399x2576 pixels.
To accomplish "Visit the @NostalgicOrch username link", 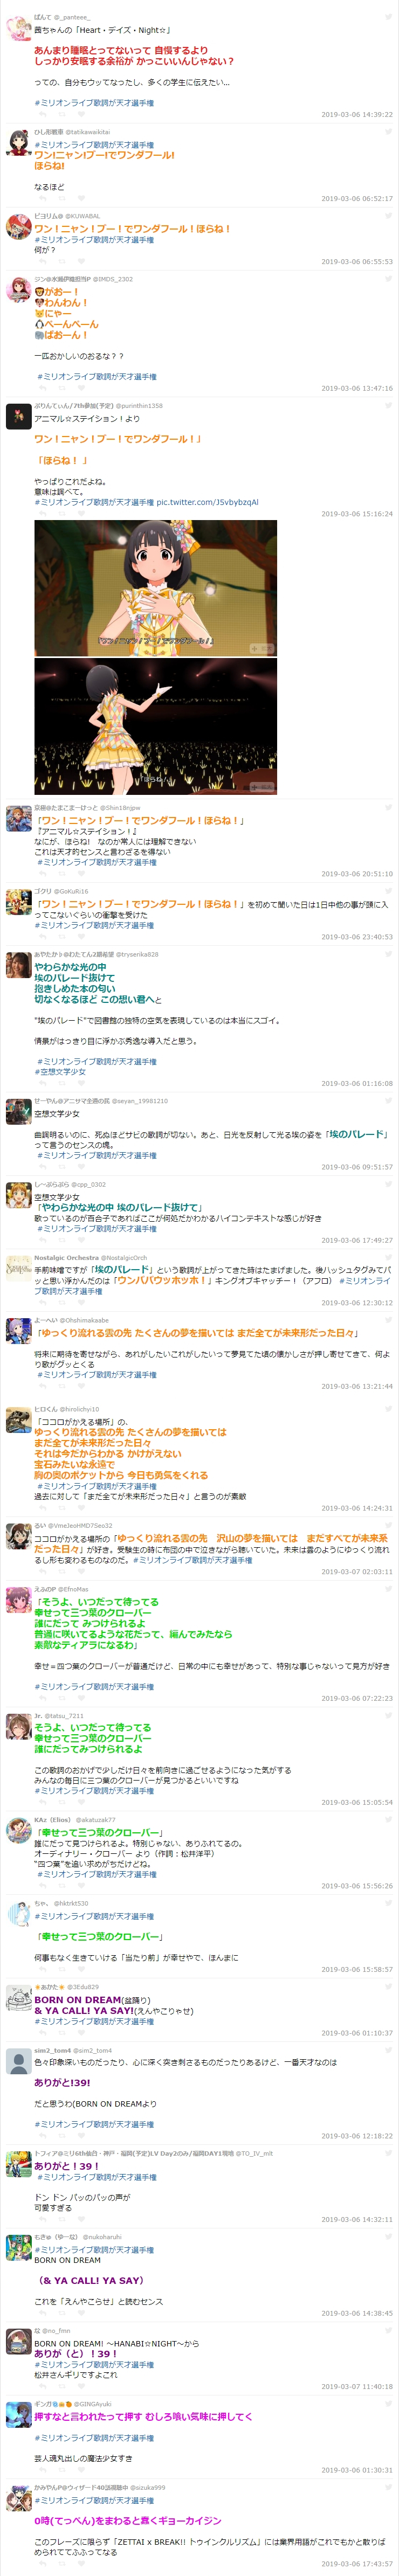I will click(x=124, y=1258).
